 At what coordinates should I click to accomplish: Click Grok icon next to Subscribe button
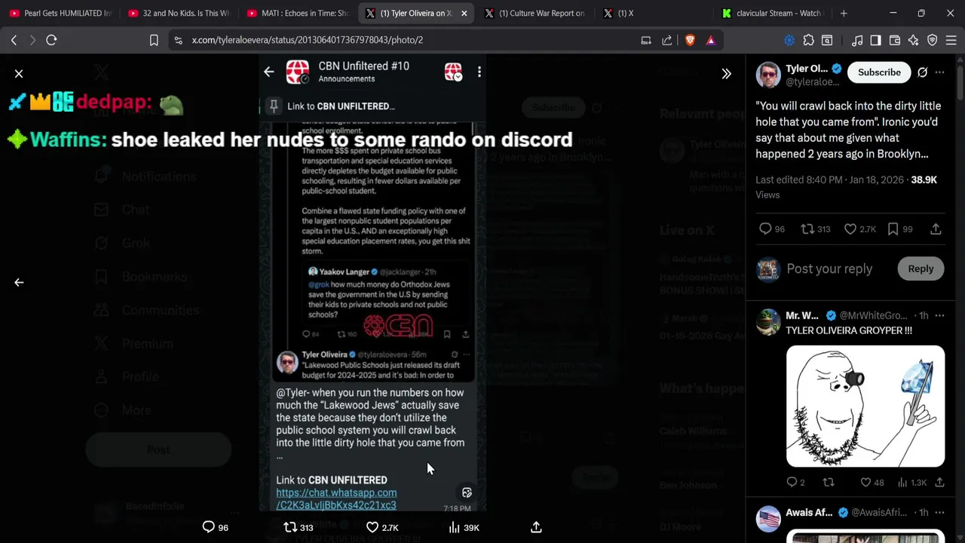[922, 72]
